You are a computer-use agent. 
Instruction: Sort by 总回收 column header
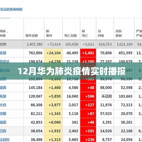coord(101,33)
